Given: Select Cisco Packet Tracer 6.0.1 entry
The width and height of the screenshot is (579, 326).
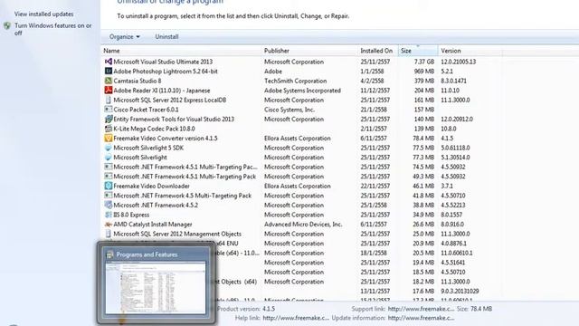Looking at the screenshot, I should coord(146,110).
